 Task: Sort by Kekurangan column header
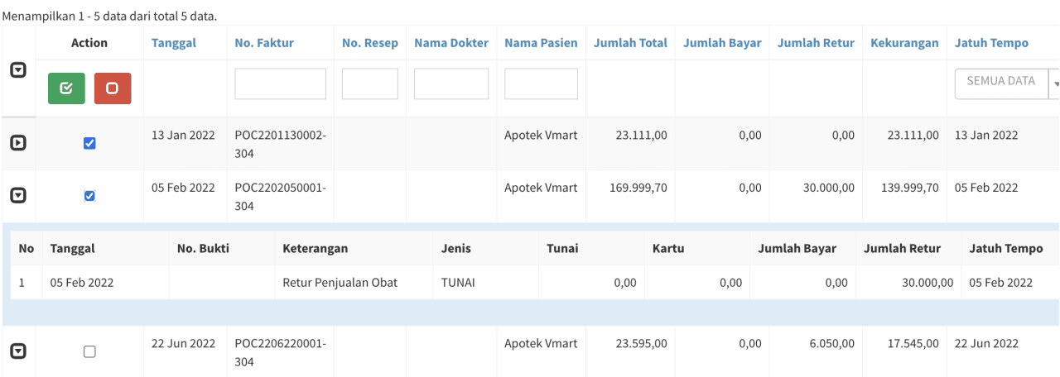pos(904,43)
